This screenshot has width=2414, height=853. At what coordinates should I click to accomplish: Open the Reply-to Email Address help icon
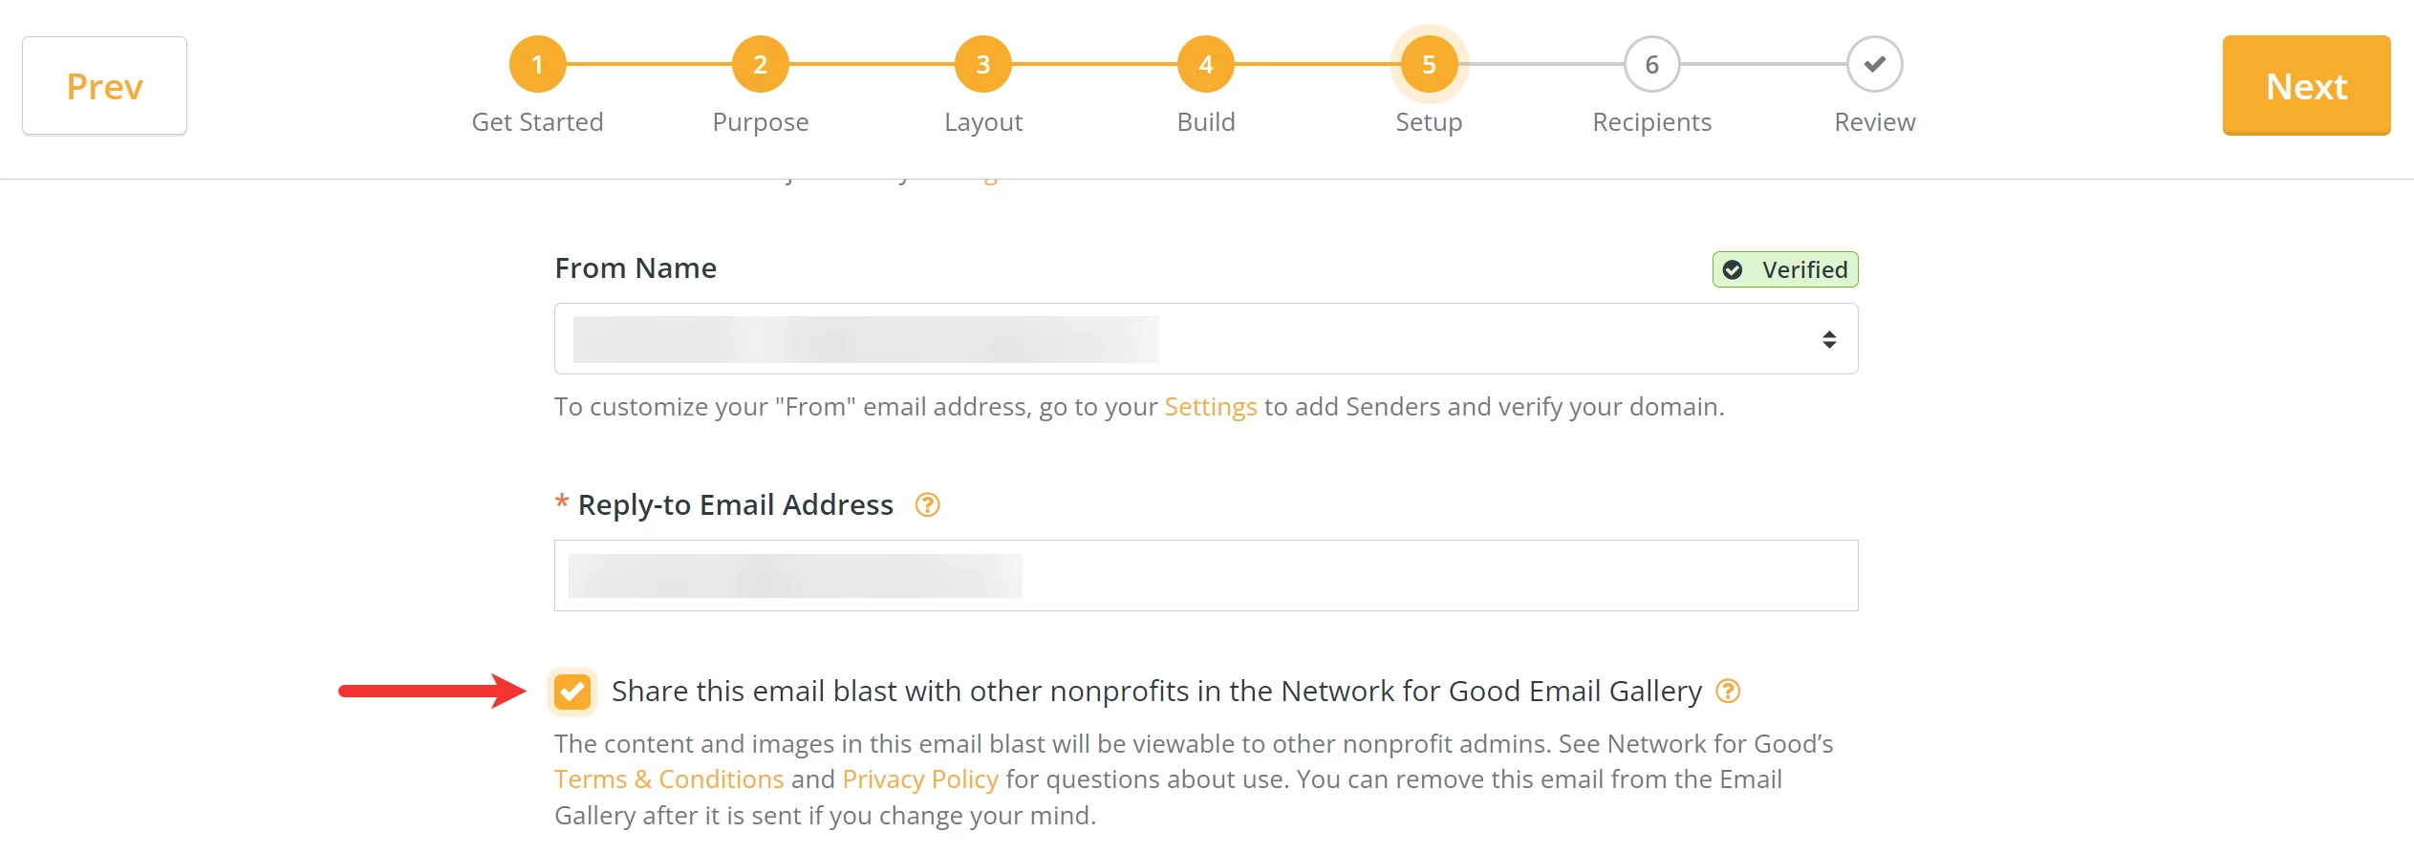(x=925, y=504)
